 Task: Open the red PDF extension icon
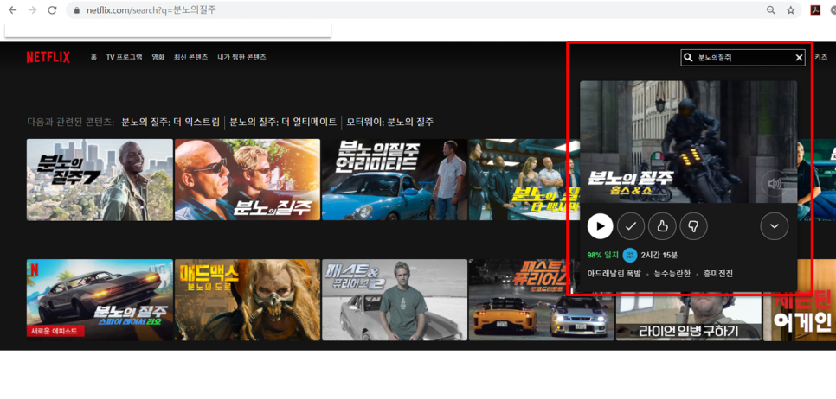click(x=815, y=10)
